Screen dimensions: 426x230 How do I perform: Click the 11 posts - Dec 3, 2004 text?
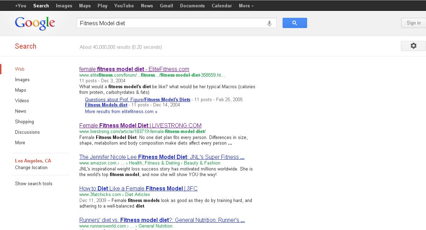pyautogui.click(x=102, y=81)
